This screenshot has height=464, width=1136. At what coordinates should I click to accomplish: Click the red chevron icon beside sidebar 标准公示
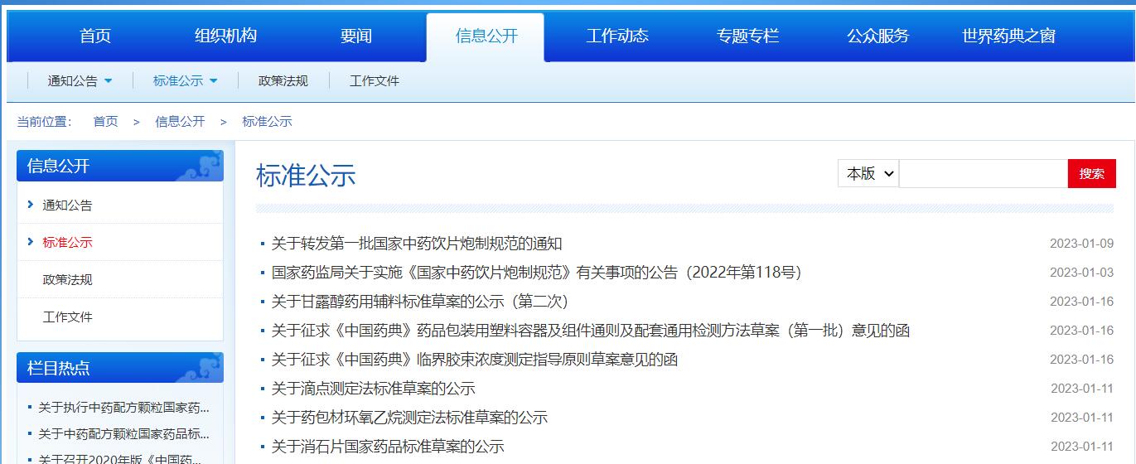point(31,242)
